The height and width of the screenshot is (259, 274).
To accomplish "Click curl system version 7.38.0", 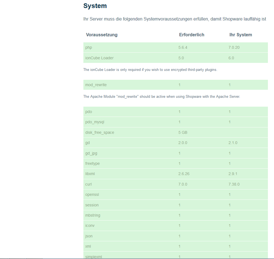I will point(234,184).
